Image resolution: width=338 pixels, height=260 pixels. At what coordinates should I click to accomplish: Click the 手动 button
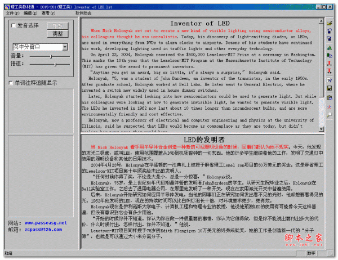57,26
